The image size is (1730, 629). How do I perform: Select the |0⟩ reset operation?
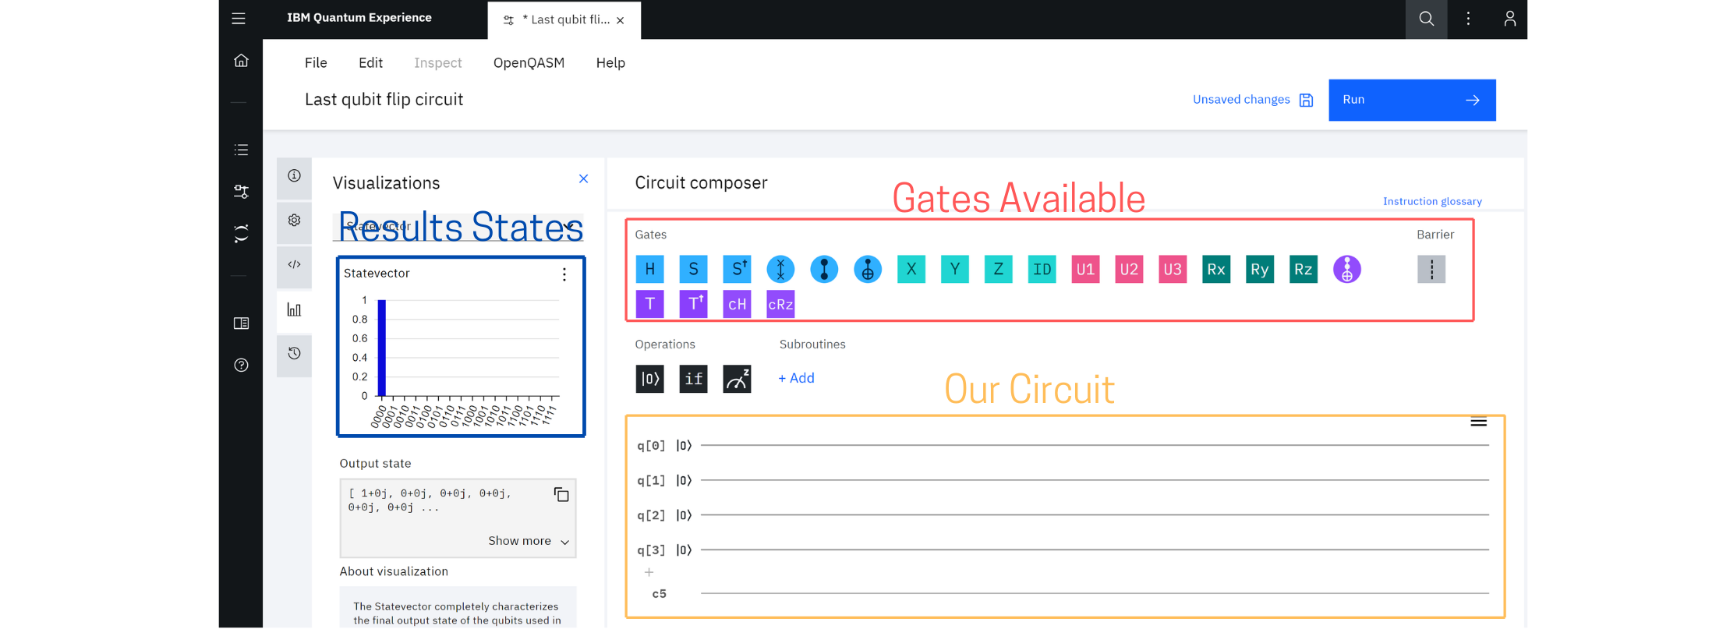click(649, 379)
